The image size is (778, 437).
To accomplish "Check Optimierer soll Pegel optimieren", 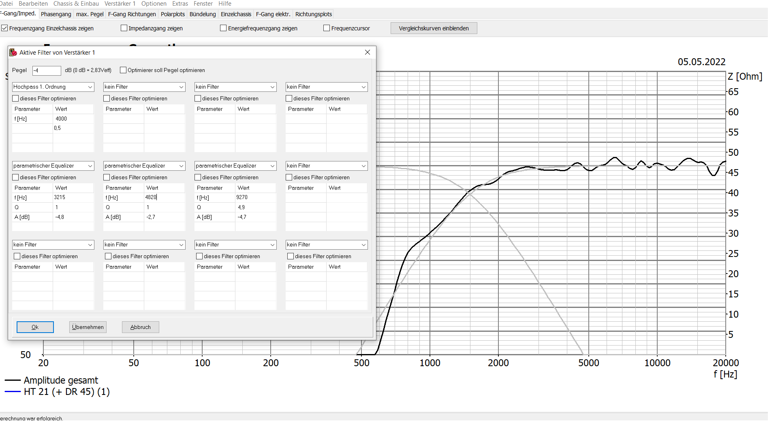I will pyautogui.click(x=123, y=70).
